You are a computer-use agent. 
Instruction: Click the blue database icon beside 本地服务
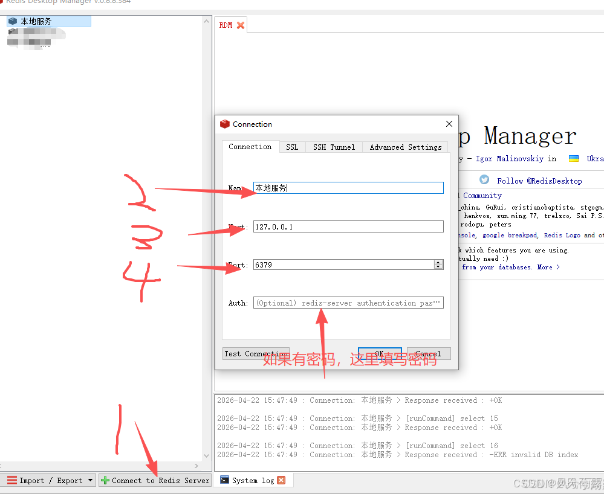point(13,21)
